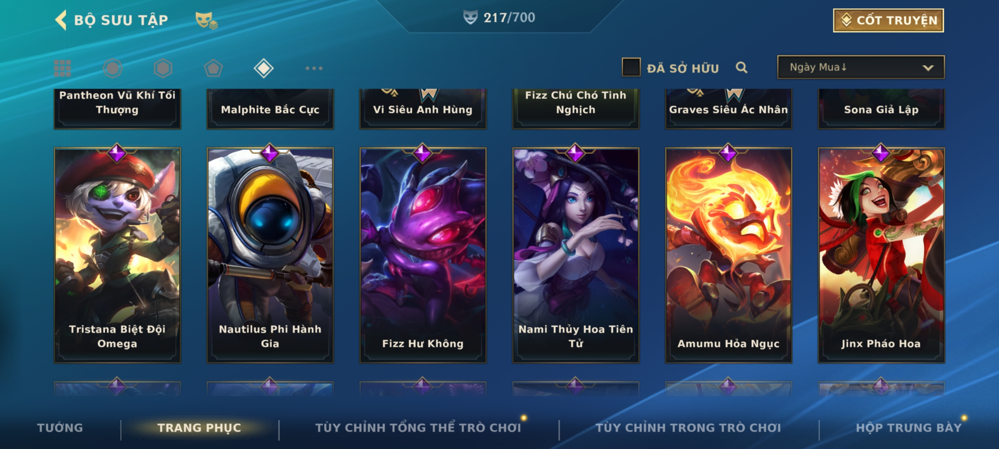Click the search magnifier icon
This screenshot has height=449, width=999.
tap(741, 67)
